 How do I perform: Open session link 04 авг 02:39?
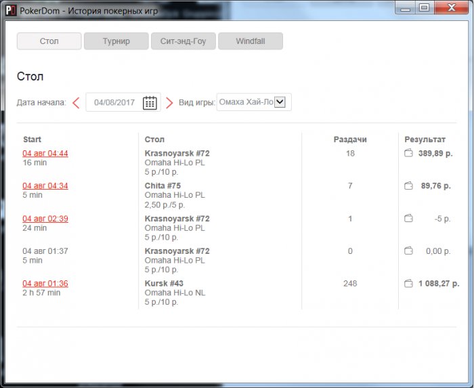pyautogui.click(x=45, y=219)
